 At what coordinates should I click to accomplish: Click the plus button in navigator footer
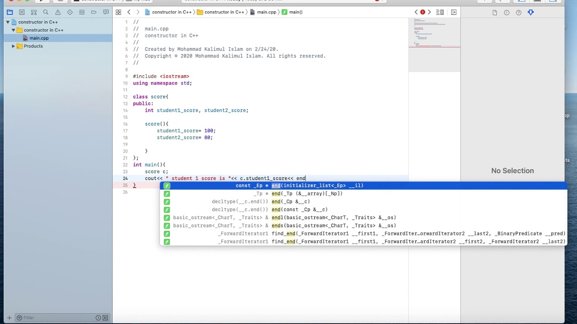click(x=9, y=318)
